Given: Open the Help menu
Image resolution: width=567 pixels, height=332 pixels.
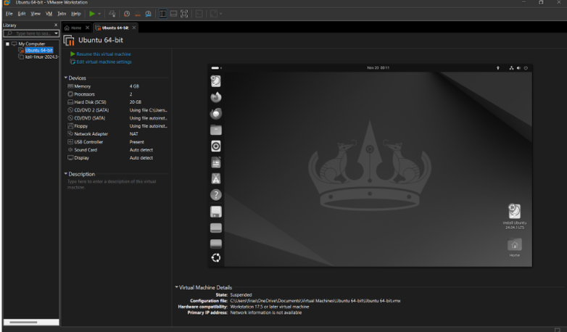Looking at the screenshot, I should (76, 14).
